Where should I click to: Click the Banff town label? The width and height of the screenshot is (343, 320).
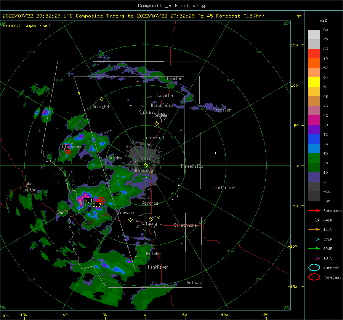click(x=63, y=212)
